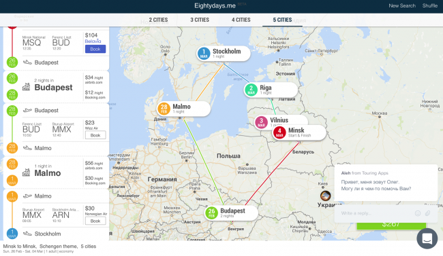Book the $104 Belavia MSQ to BUD flight
443x256 pixels.
pyautogui.click(x=95, y=49)
